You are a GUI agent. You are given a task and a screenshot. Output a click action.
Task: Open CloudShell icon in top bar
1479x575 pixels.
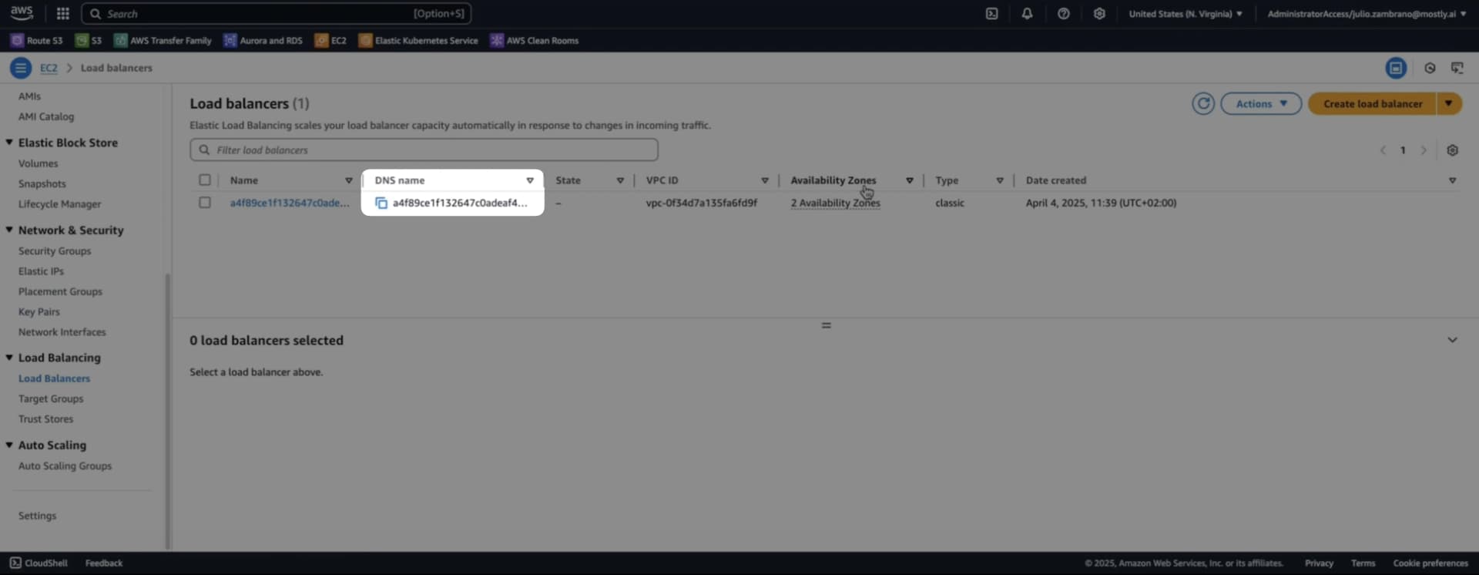[x=991, y=14]
